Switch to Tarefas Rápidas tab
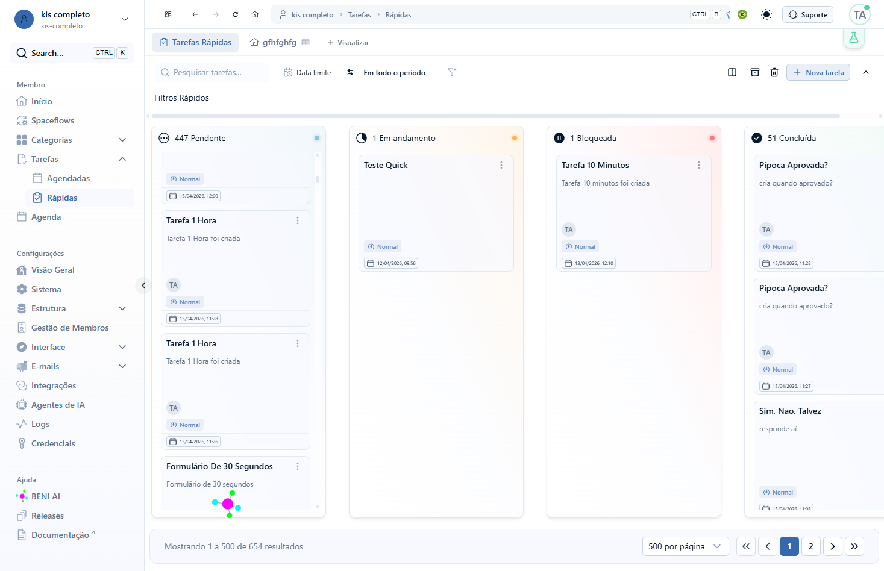This screenshot has width=884, height=571. point(195,42)
